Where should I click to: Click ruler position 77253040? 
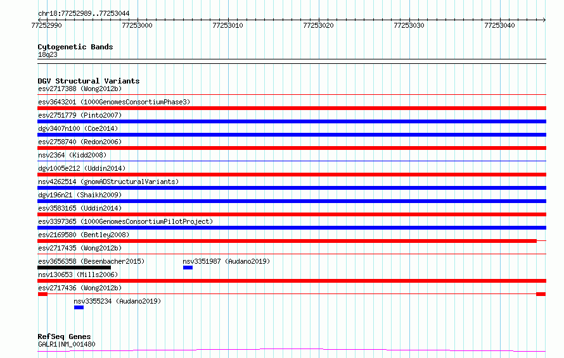(x=499, y=25)
